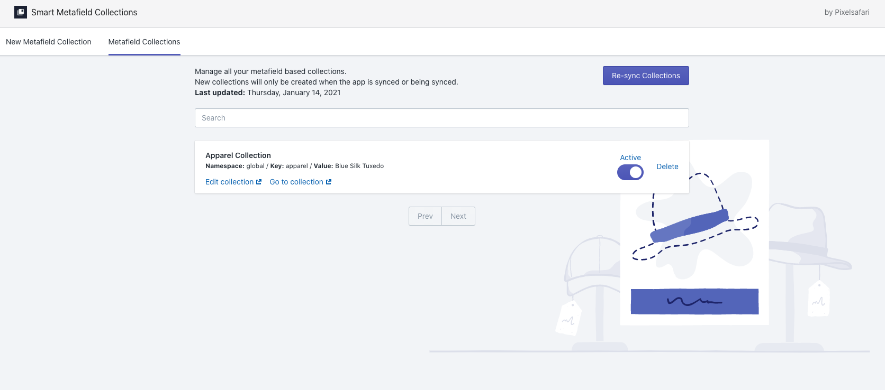Disable the Apparel Collection active toggle
The height and width of the screenshot is (390, 885).
pyautogui.click(x=630, y=172)
